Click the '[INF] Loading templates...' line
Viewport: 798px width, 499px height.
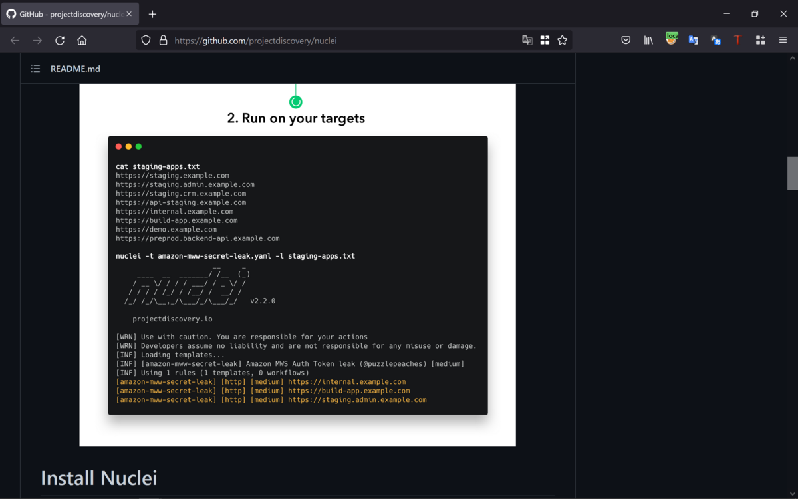point(170,355)
